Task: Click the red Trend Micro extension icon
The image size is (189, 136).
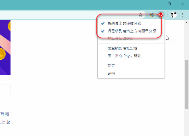Action: (161, 15)
